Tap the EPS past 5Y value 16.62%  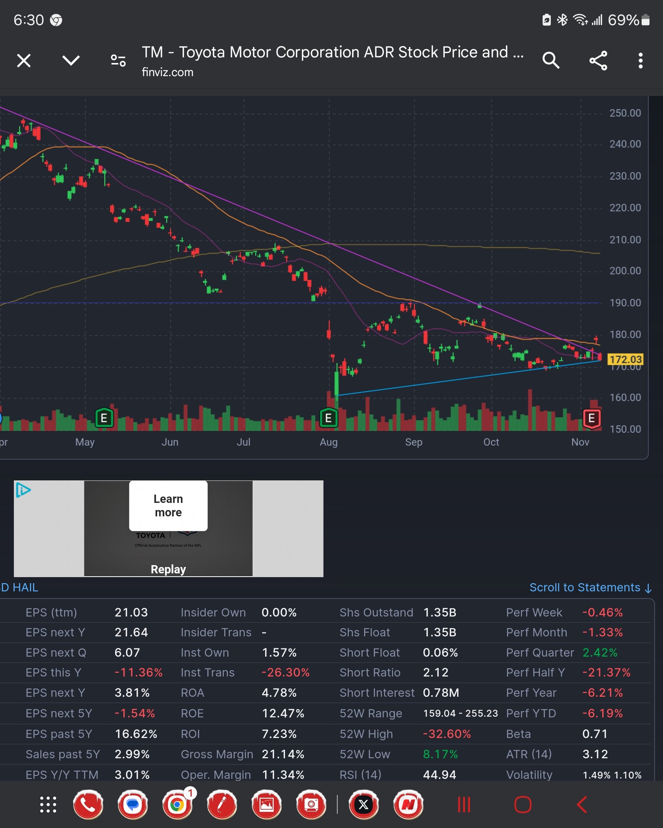136,734
